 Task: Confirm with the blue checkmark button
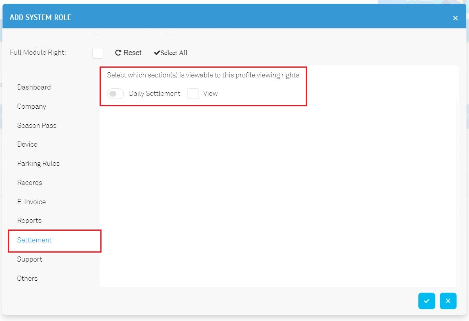click(426, 301)
